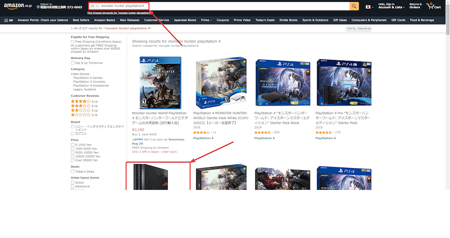Click the search text field

pos(224,6)
